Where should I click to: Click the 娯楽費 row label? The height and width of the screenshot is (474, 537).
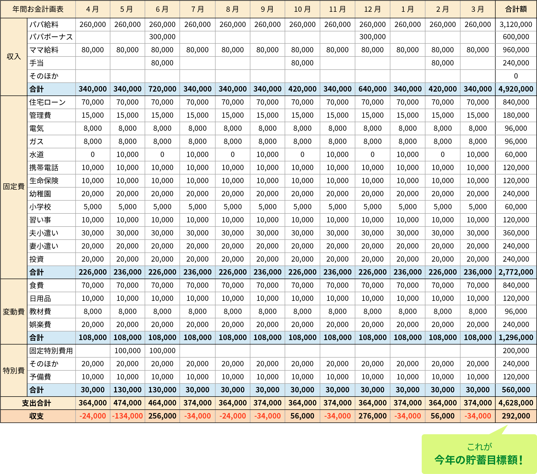pos(40,325)
